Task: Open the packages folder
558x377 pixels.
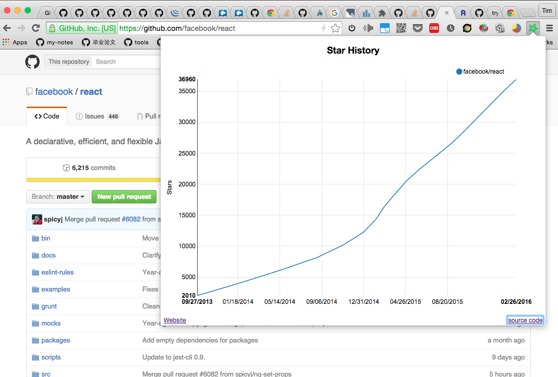Action: [x=56, y=340]
